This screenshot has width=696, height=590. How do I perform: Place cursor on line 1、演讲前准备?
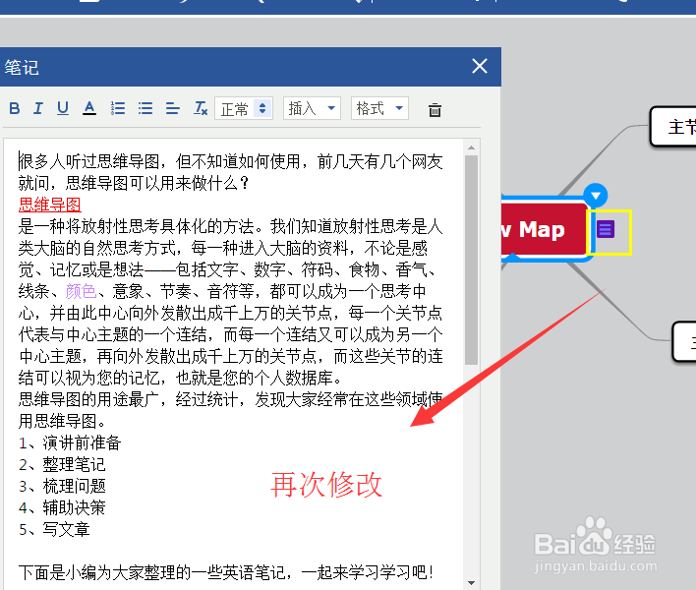click(70, 443)
